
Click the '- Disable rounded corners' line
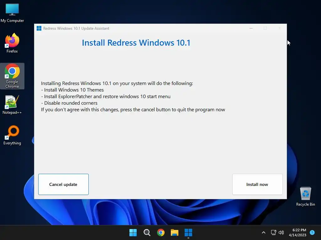point(69,103)
